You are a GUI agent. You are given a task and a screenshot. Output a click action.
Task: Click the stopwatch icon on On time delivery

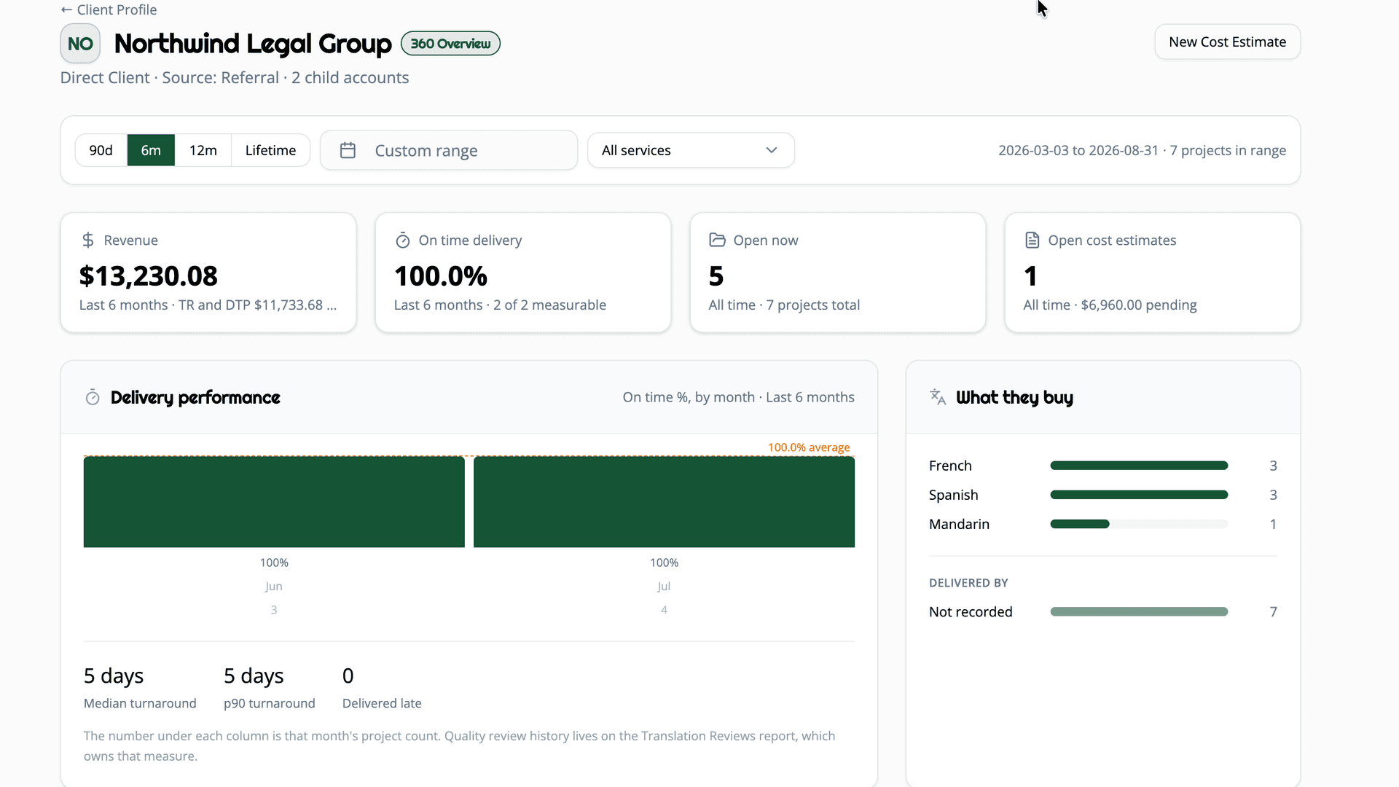coord(403,240)
